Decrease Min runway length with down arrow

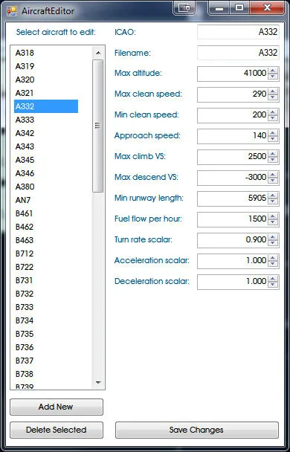(273, 201)
